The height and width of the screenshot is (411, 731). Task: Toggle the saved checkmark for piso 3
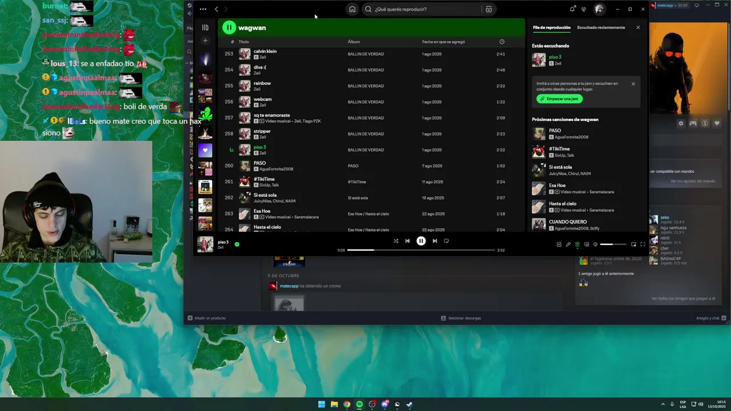point(236,244)
